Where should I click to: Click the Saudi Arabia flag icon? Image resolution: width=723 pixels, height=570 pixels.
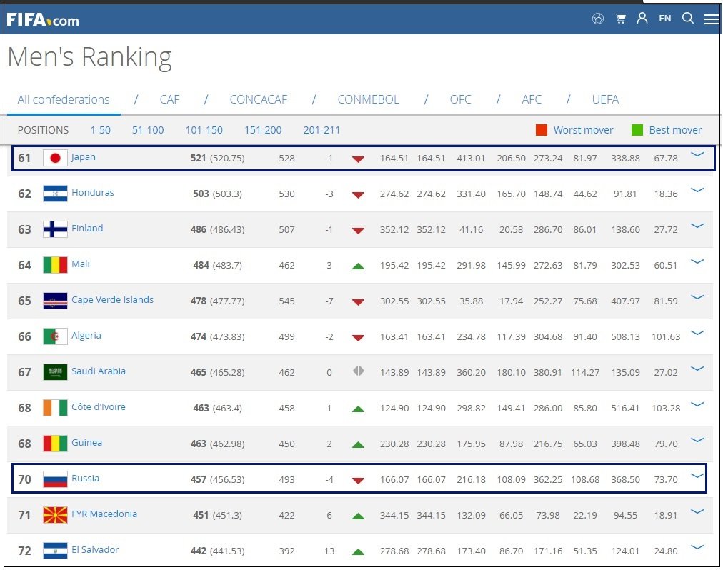(55, 372)
